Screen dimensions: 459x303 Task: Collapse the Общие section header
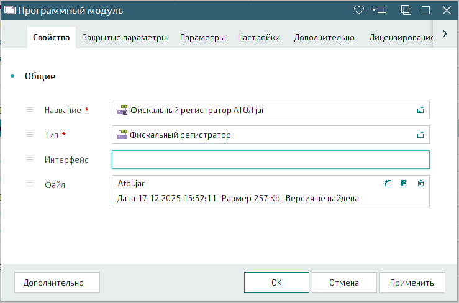pos(40,76)
